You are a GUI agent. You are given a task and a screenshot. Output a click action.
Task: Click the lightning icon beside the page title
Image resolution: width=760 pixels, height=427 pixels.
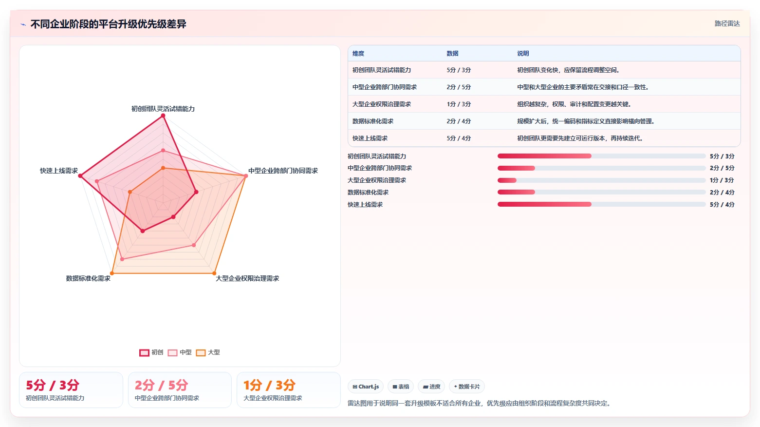23,24
